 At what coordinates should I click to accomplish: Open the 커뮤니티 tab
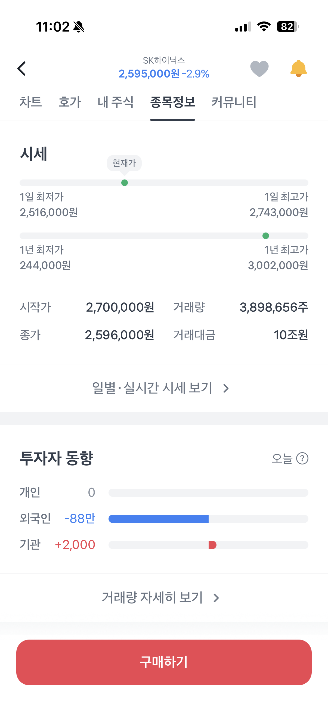[x=234, y=102]
